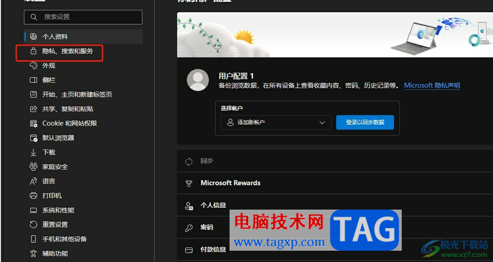The width and height of the screenshot is (493, 262).
Task: Go to 系统和性能 settings
Action: point(83,210)
